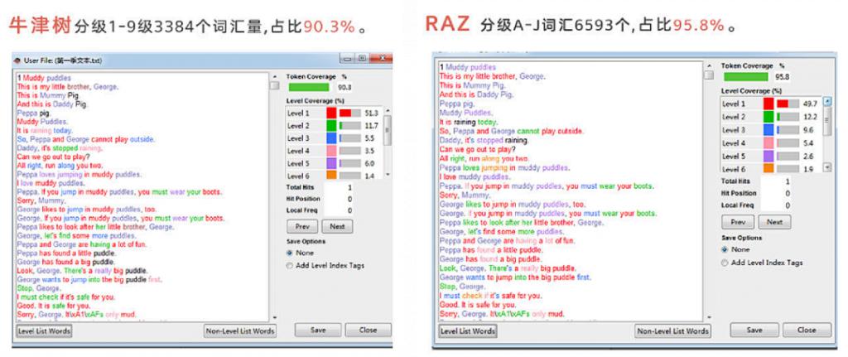Click Prev button in right RAZ window
Screen dimensions: 848x357
tap(738, 222)
